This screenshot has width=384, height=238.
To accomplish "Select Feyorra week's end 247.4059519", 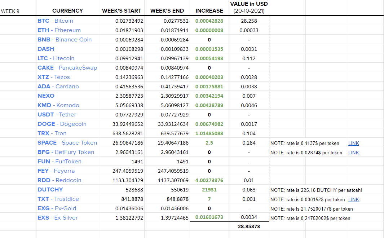I will (173, 171).
